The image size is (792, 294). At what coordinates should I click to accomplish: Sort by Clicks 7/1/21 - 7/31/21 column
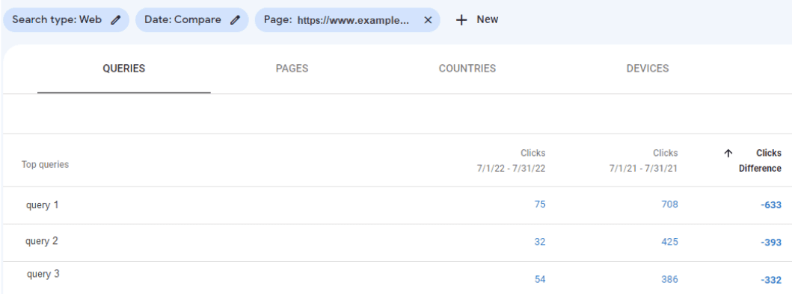click(x=643, y=160)
